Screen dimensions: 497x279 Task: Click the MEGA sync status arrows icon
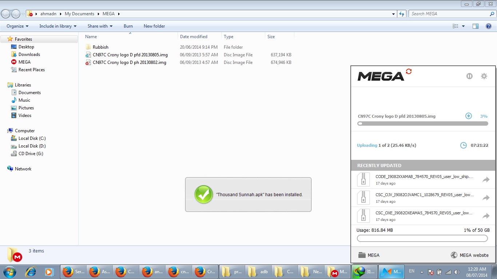[x=409, y=71]
